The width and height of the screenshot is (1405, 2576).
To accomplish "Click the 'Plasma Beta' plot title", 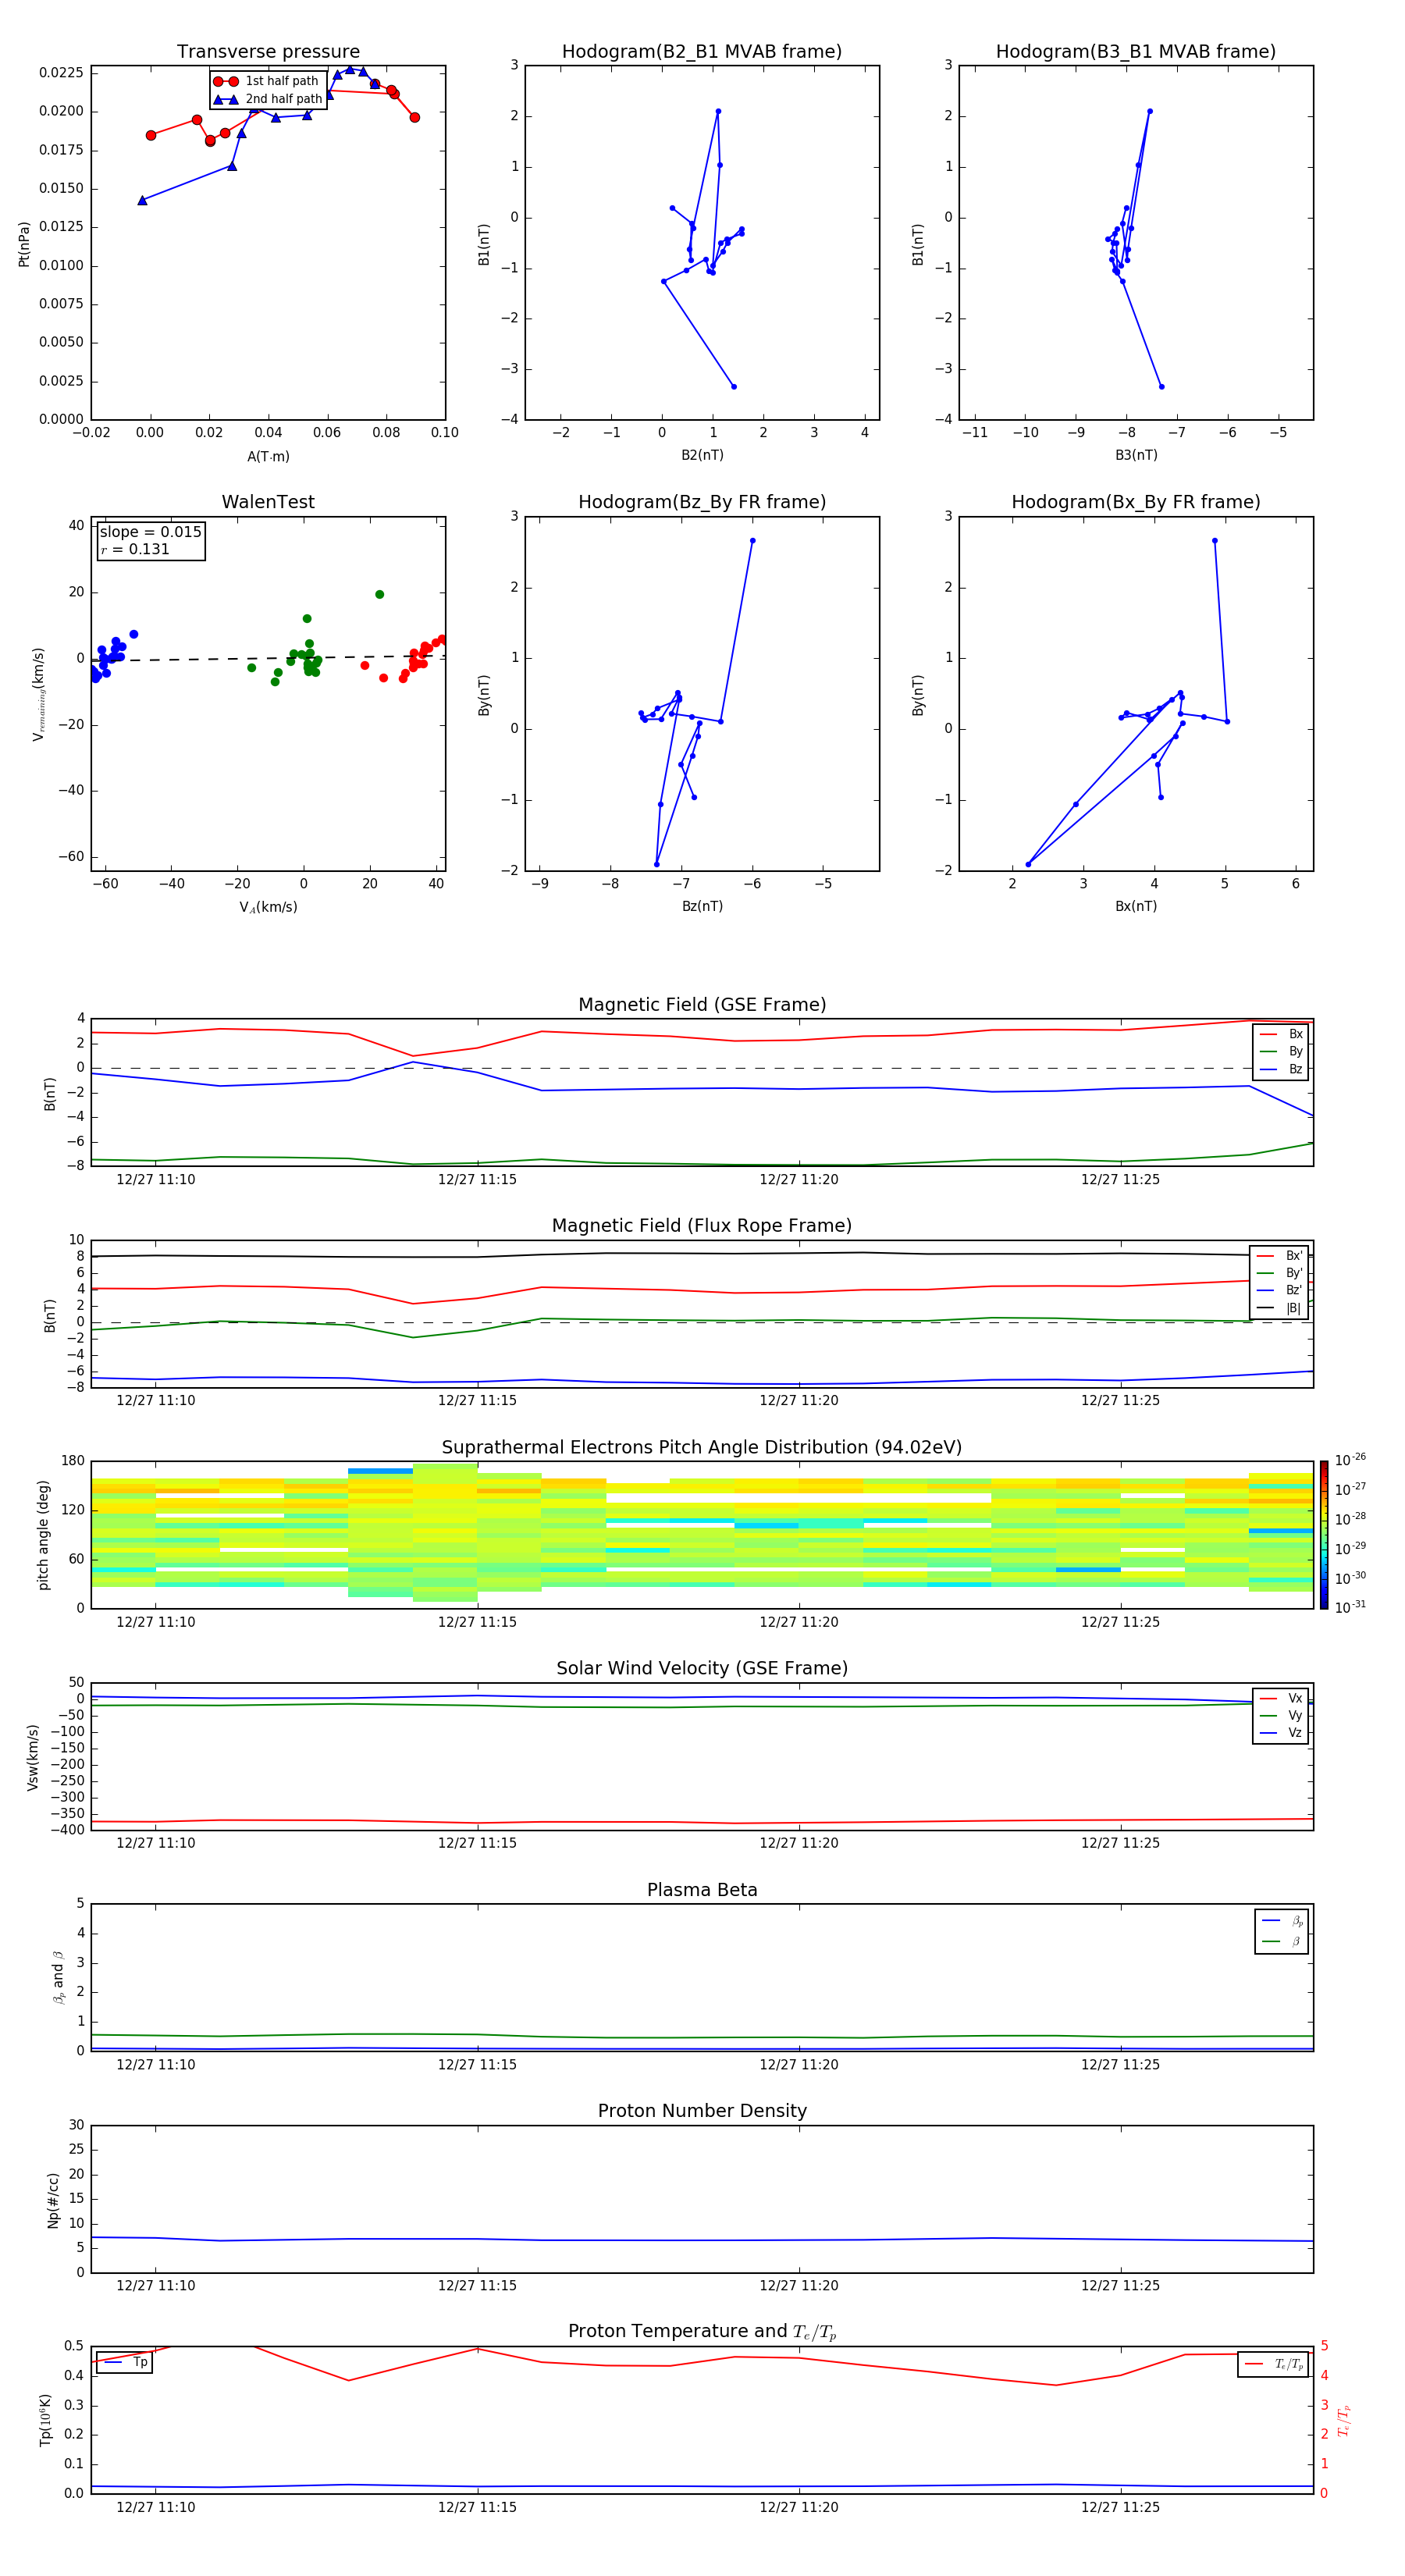I will coord(702,1890).
